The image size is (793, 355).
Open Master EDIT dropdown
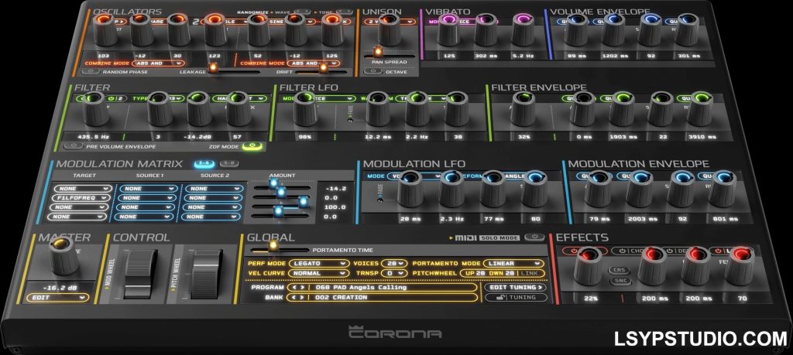(x=57, y=298)
